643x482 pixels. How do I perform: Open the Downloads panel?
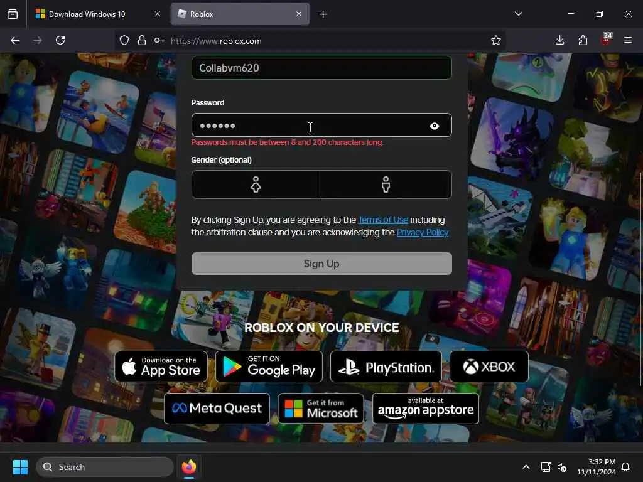559,40
